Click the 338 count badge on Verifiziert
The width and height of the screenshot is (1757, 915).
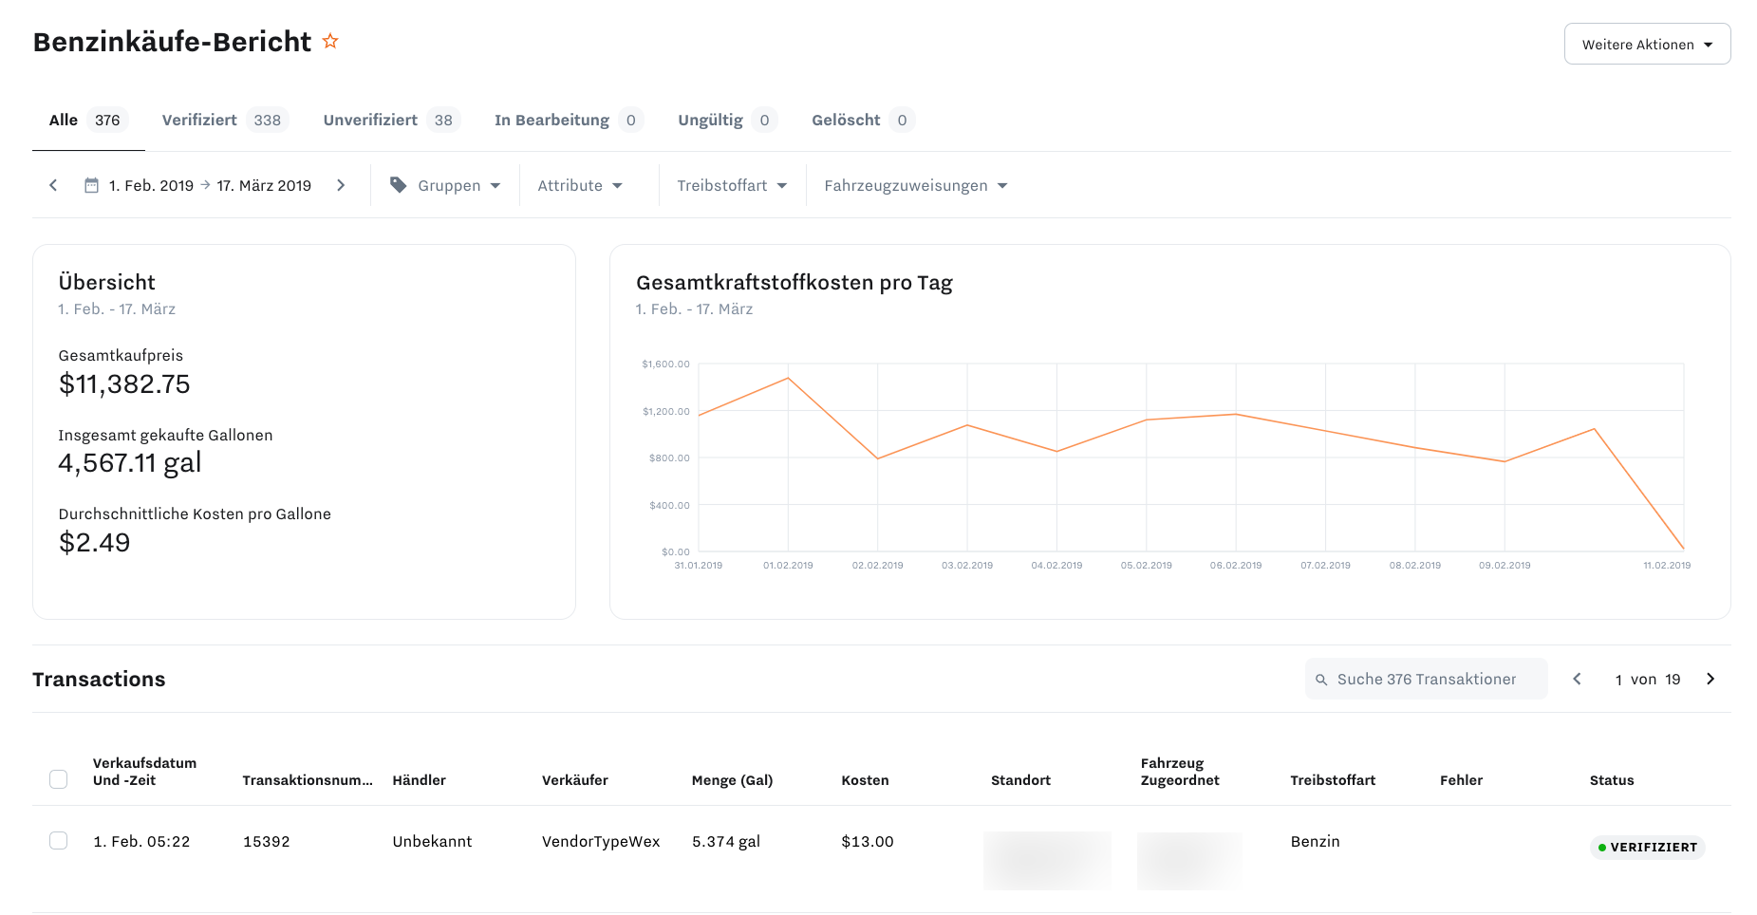(x=267, y=120)
